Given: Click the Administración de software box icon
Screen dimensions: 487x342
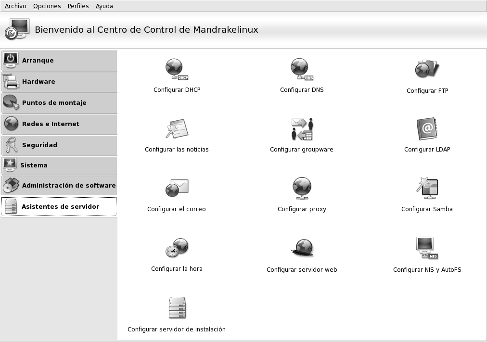Looking at the screenshot, I should pos(11,185).
